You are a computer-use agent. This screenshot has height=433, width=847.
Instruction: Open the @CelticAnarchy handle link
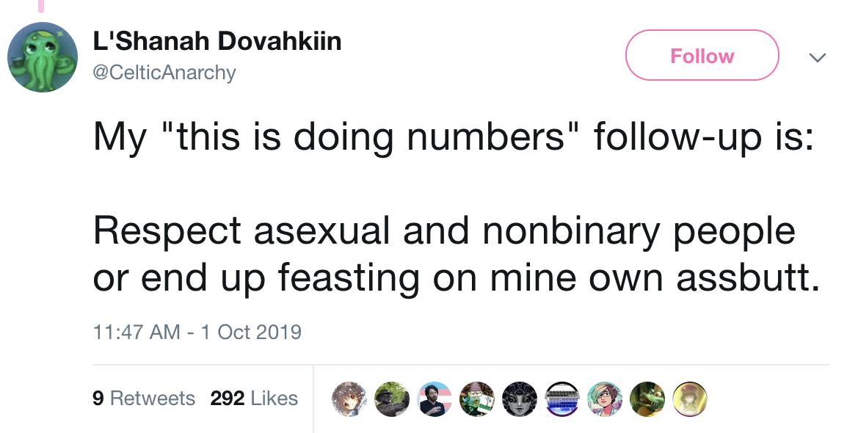[164, 73]
